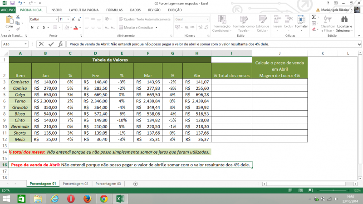The image size is (363, 204).
Task: Click Formatar como Tabela button
Action: tap(244, 24)
